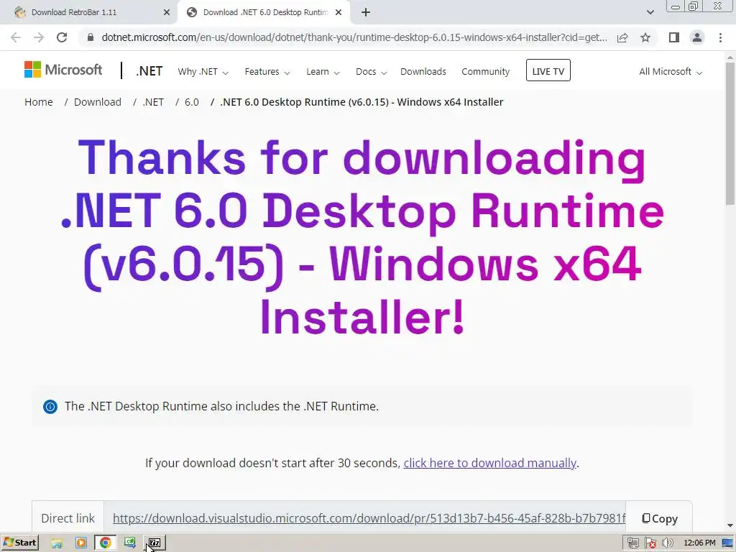The height and width of the screenshot is (552, 736).
Task: Open the download.visualstudio.microsoft.com direct link
Action: click(x=369, y=518)
